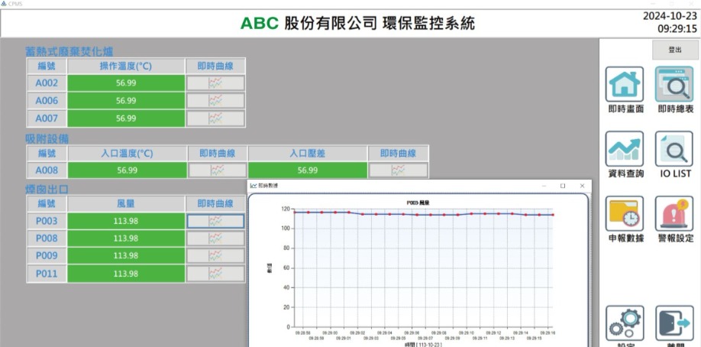The image size is (701, 347).
Task: Open A008 入口壓差 trend curve
Action: coord(398,170)
